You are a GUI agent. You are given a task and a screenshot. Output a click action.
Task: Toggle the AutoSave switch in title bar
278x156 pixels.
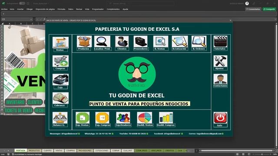click(x=22, y=3)
